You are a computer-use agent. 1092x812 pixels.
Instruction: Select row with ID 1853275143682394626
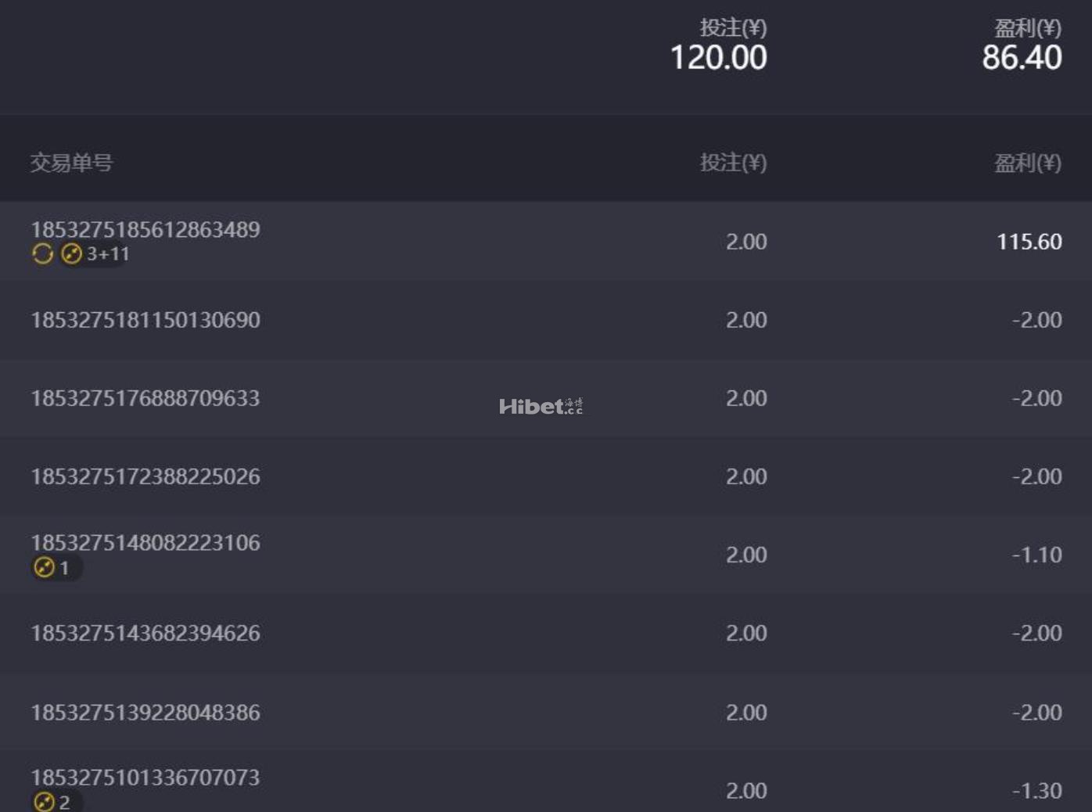[x=145, y=633]
